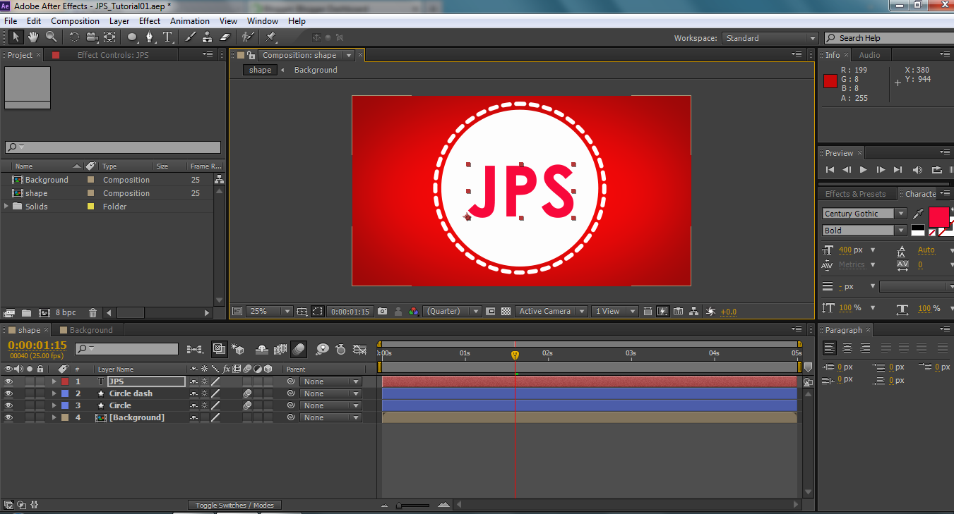Jump to first frame in Preview

pyautogui.click(x=830, y=170)
